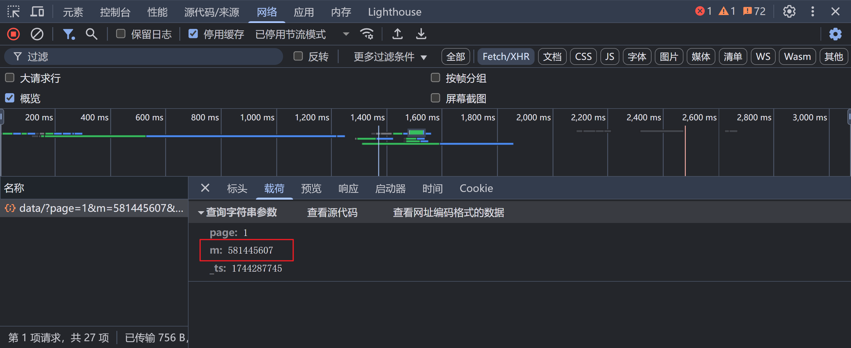This screenshot has width=851, height=348.
Task: Switch to 控制台 panel tab
Action: pos(115,12)
